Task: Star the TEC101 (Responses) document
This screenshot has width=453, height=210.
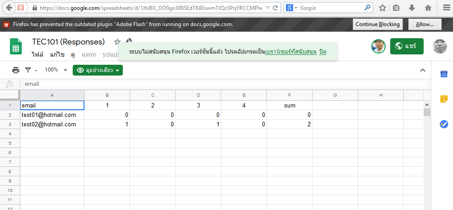Action: click(117, 42)
